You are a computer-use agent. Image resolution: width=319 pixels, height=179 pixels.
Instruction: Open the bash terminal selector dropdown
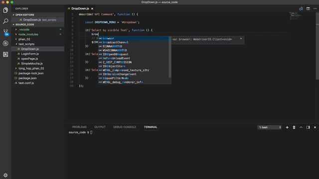pyautogui.click(x=270, y=127)
